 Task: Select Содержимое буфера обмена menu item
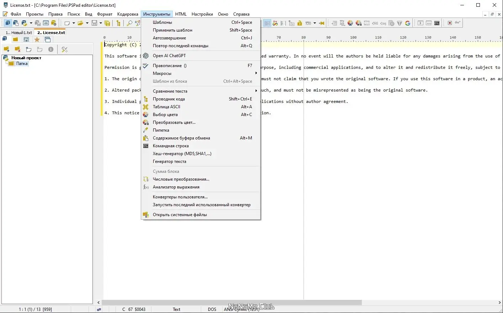coord(201,138)
